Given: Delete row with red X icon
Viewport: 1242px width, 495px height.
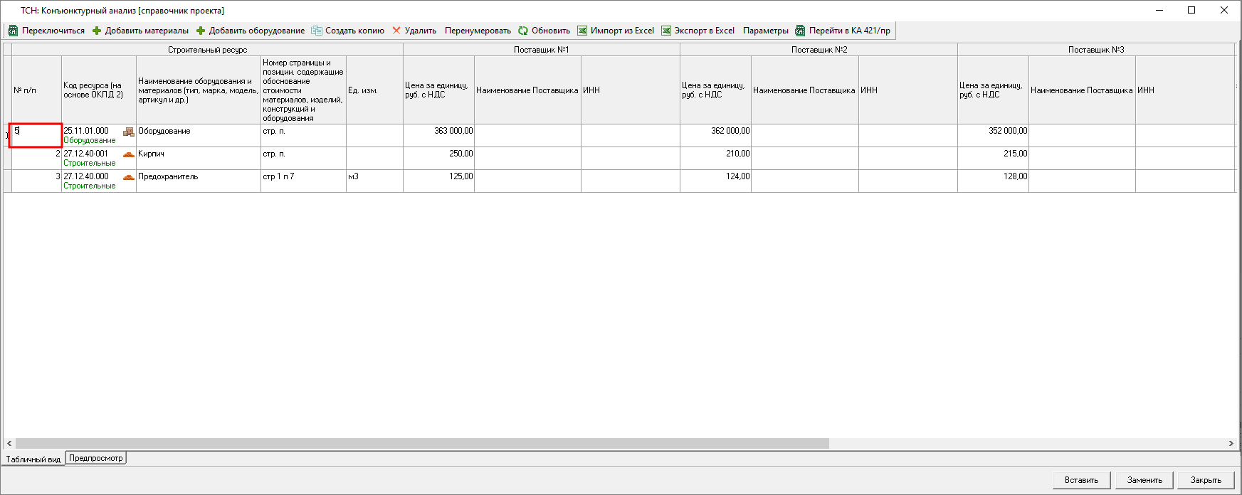Looking at the screenshot, I should click(396, 31).
